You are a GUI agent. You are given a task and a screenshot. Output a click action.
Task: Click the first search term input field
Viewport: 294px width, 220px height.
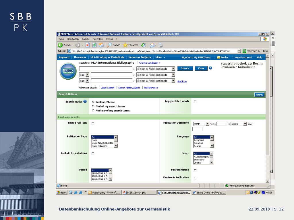click(106, 69)
